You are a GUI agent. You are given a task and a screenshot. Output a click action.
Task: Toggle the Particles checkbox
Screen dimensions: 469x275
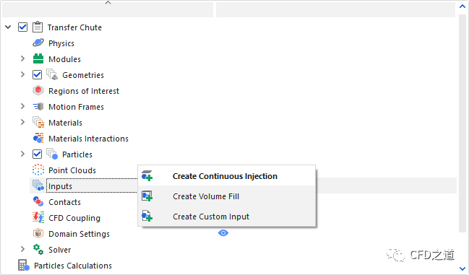pyautogui.click(x=37, y=154)
